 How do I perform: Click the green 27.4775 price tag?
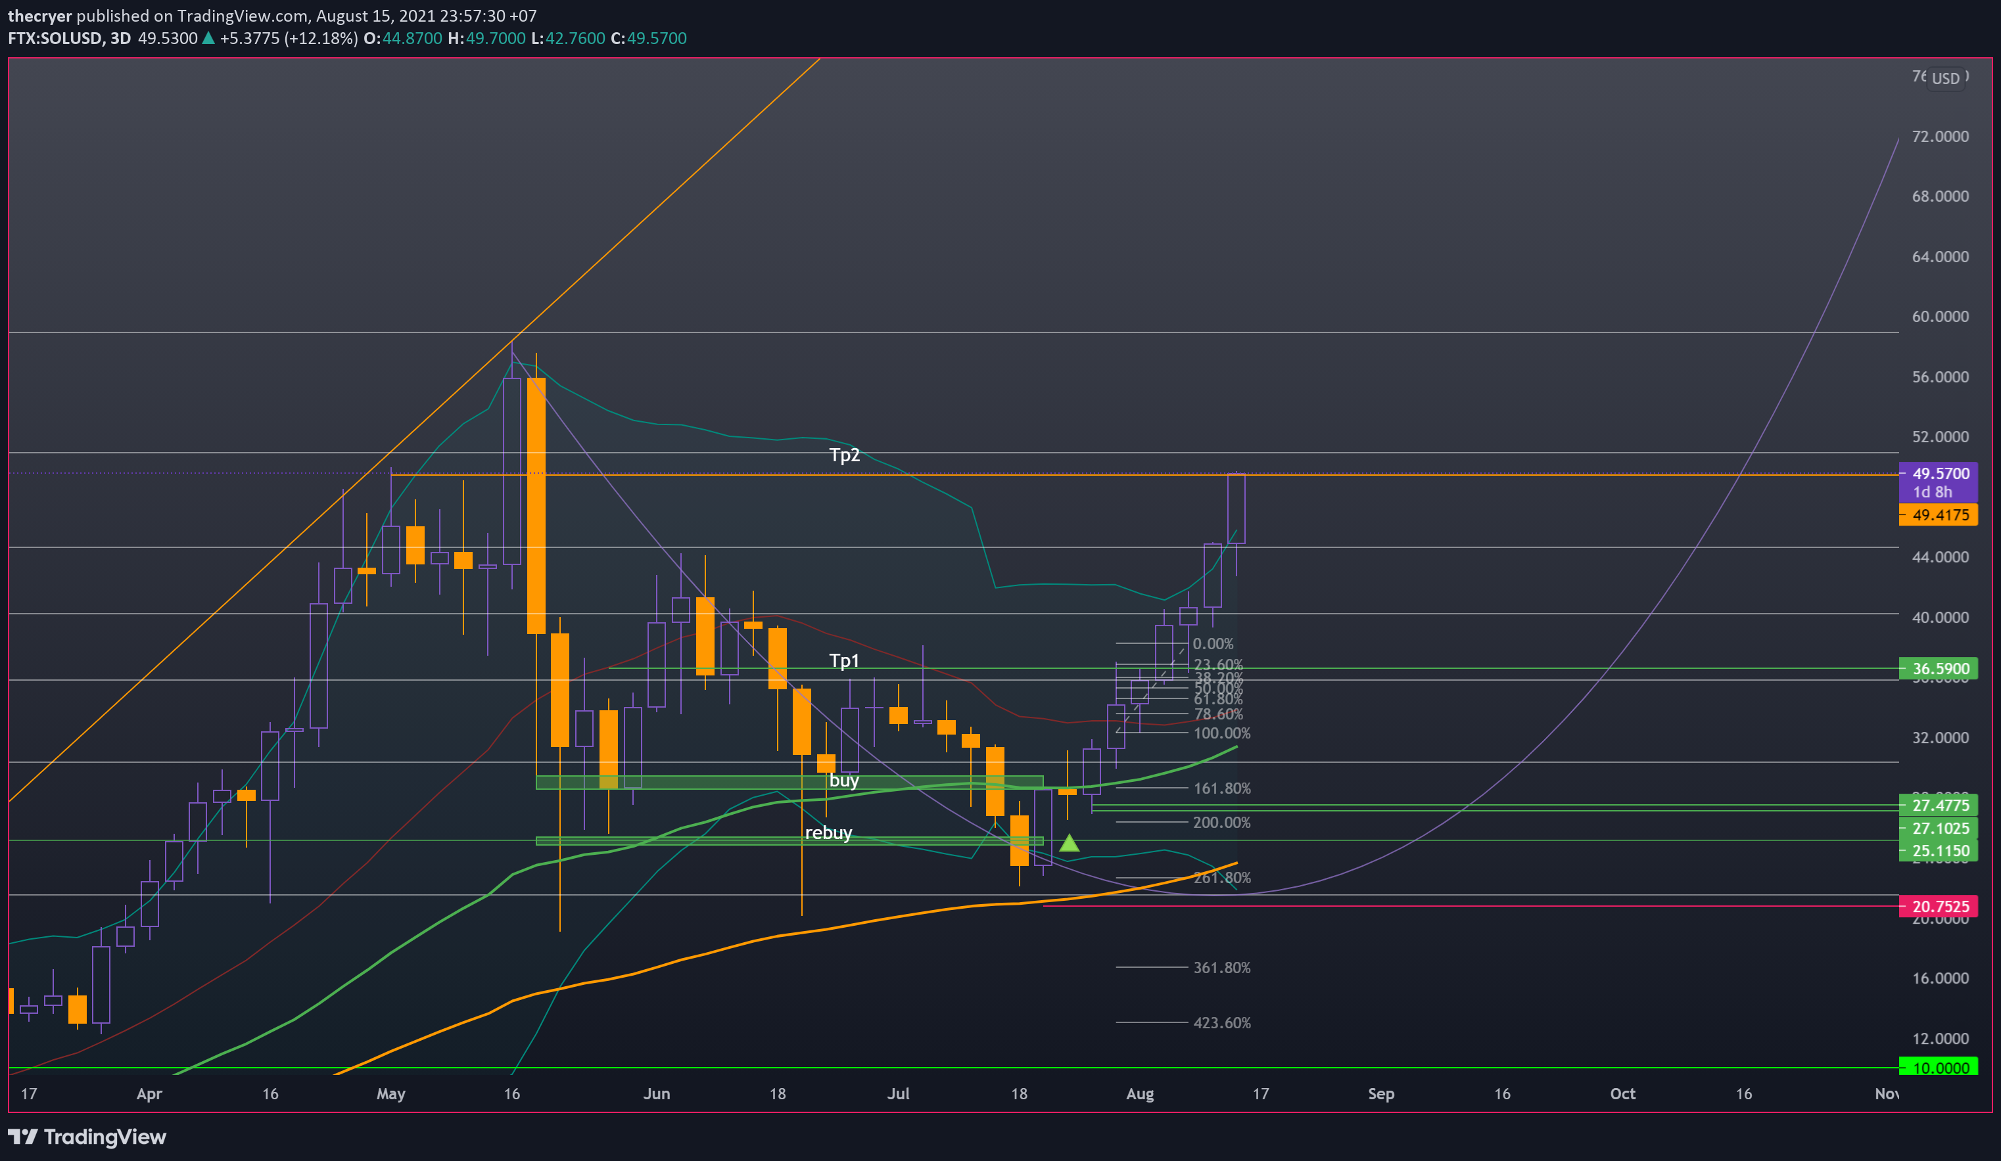[1937, 806]
